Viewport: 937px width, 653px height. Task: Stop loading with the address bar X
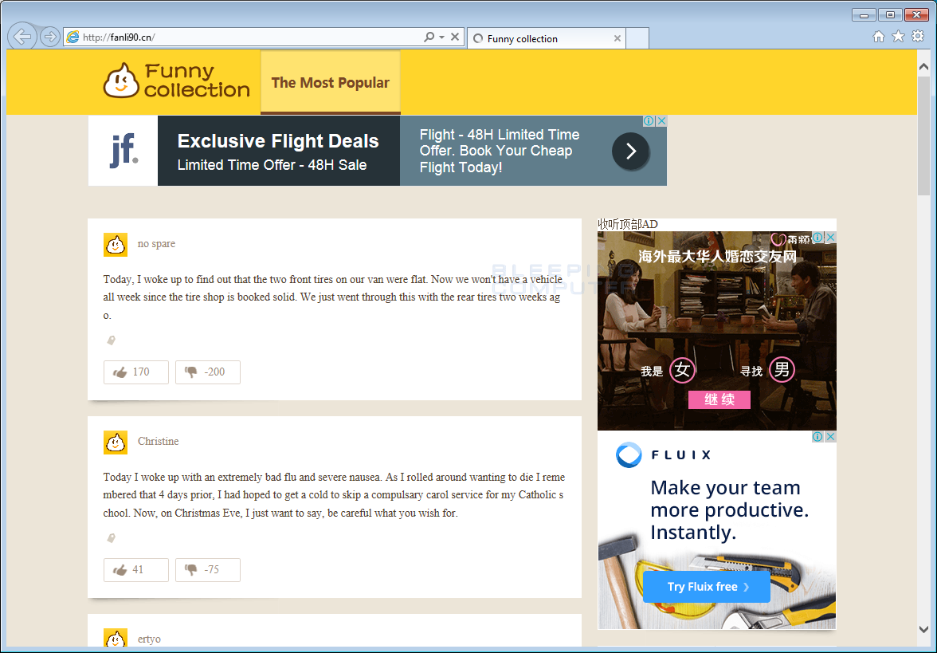pyautogui.click(x=455, y=37)
